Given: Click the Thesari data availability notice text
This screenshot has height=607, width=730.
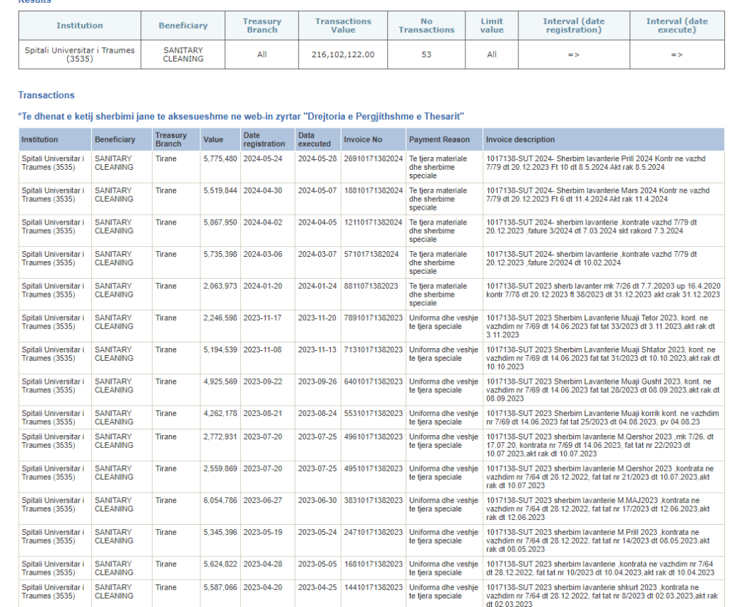Looking at the screenshot, I should [x=242, y=116].
